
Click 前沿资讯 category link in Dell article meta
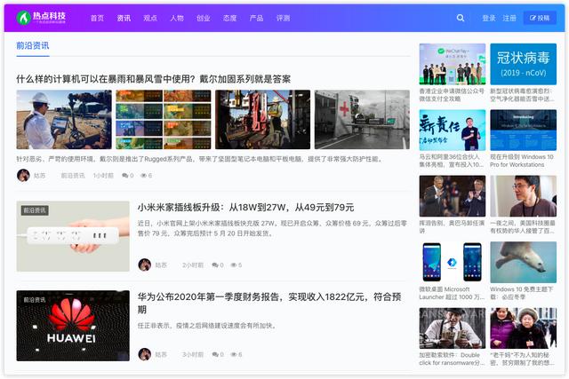tap(73, 176)
